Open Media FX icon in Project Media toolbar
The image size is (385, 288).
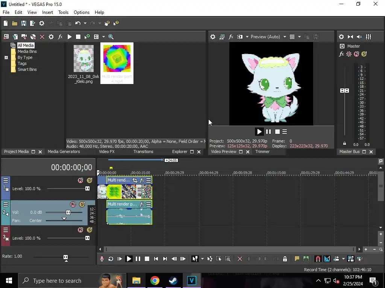click(60, 37)
